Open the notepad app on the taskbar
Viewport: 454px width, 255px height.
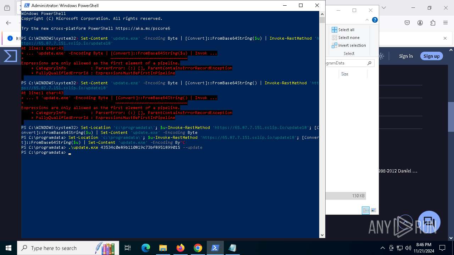point(232,248)
